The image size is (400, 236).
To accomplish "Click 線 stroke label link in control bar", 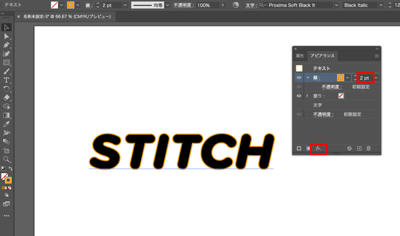I will point(88,6).
